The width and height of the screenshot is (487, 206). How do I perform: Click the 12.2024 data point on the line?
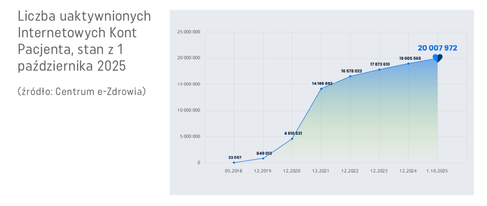[x=409, y=64]
